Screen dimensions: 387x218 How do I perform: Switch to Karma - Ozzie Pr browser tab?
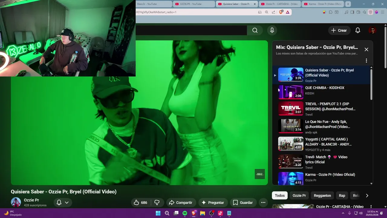coord(323,4)
